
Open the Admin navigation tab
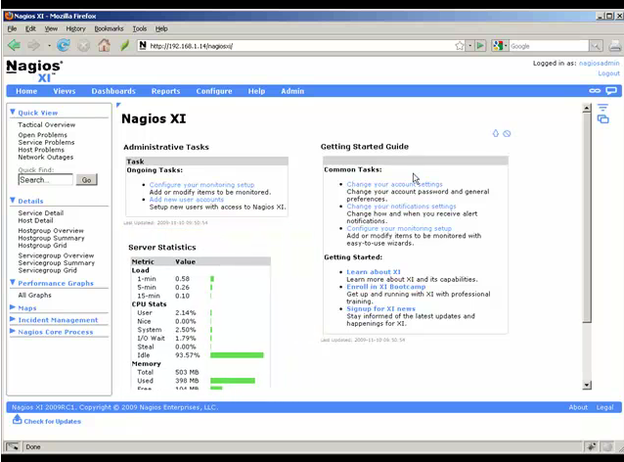[x=292, y=91]
